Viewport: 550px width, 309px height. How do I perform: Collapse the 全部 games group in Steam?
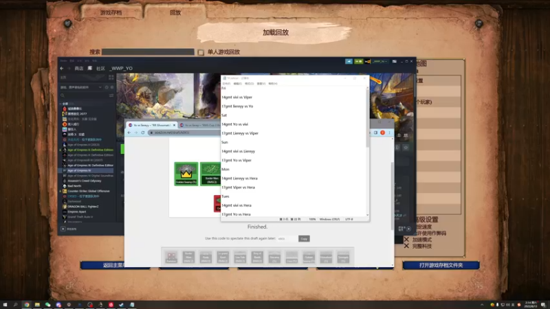point(60,104)
